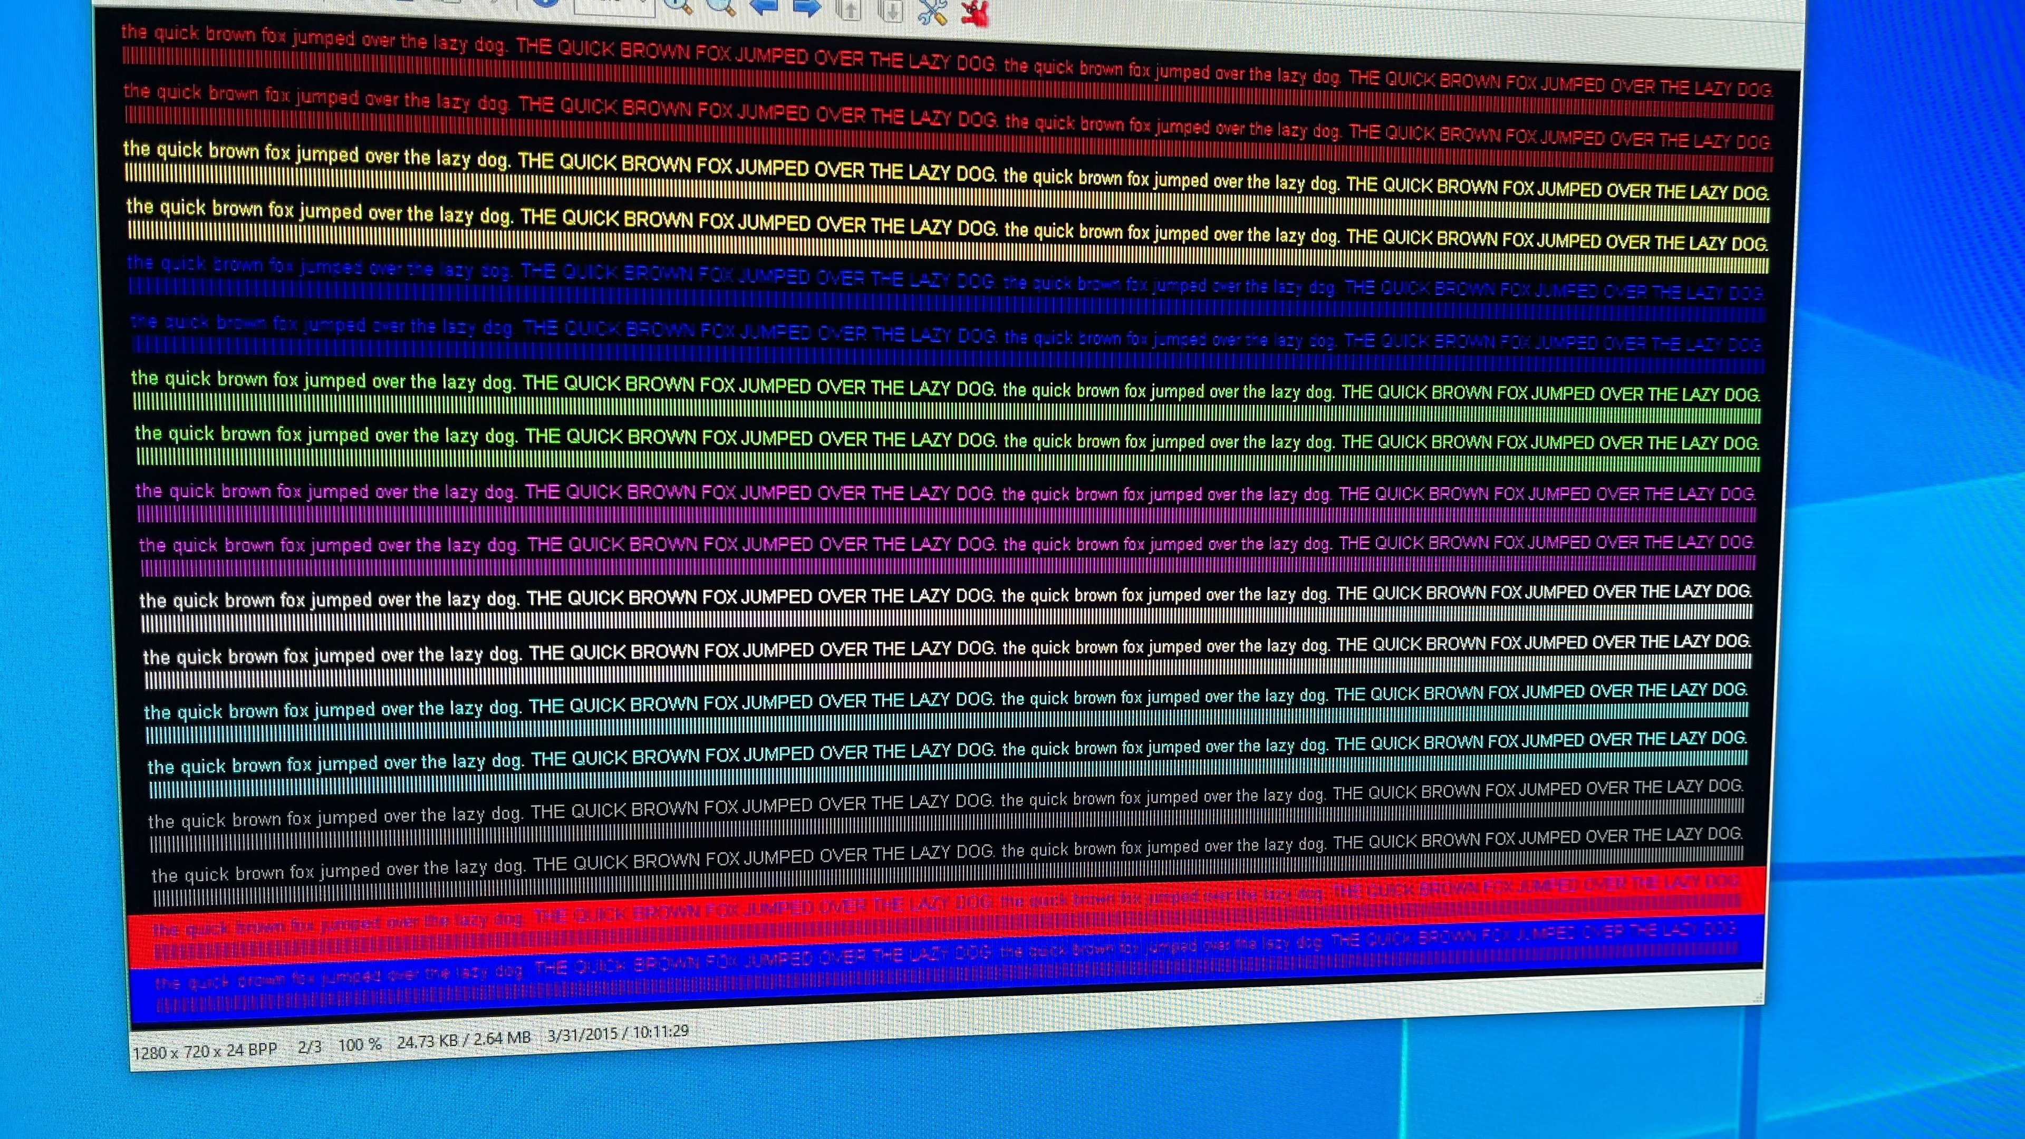2025x1139 pixels.
Task: Click the 1280 x 720 x 24 BPP status field
Action: pos(205,1051)
